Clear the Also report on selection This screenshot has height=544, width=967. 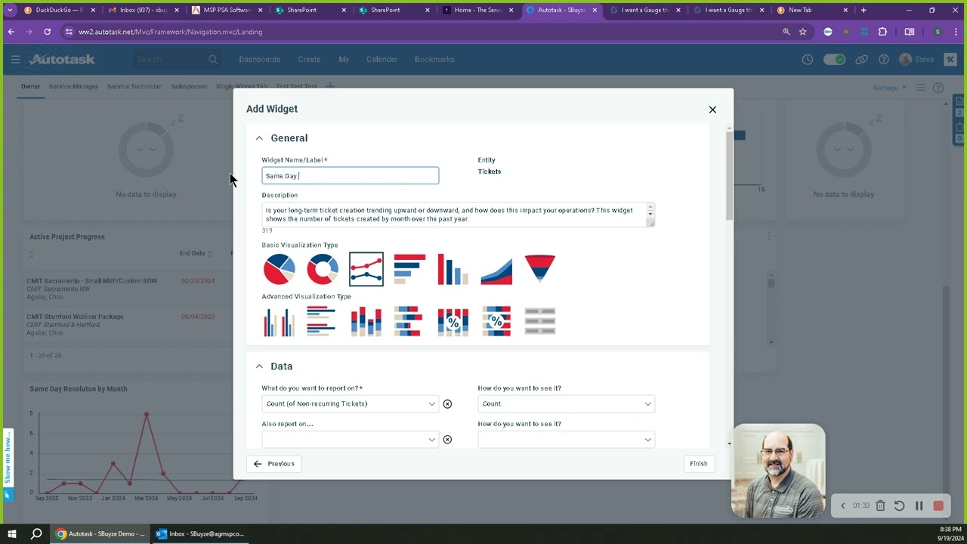click(447, 440)
